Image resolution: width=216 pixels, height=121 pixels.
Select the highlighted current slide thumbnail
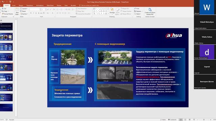(x=6, y=67)
